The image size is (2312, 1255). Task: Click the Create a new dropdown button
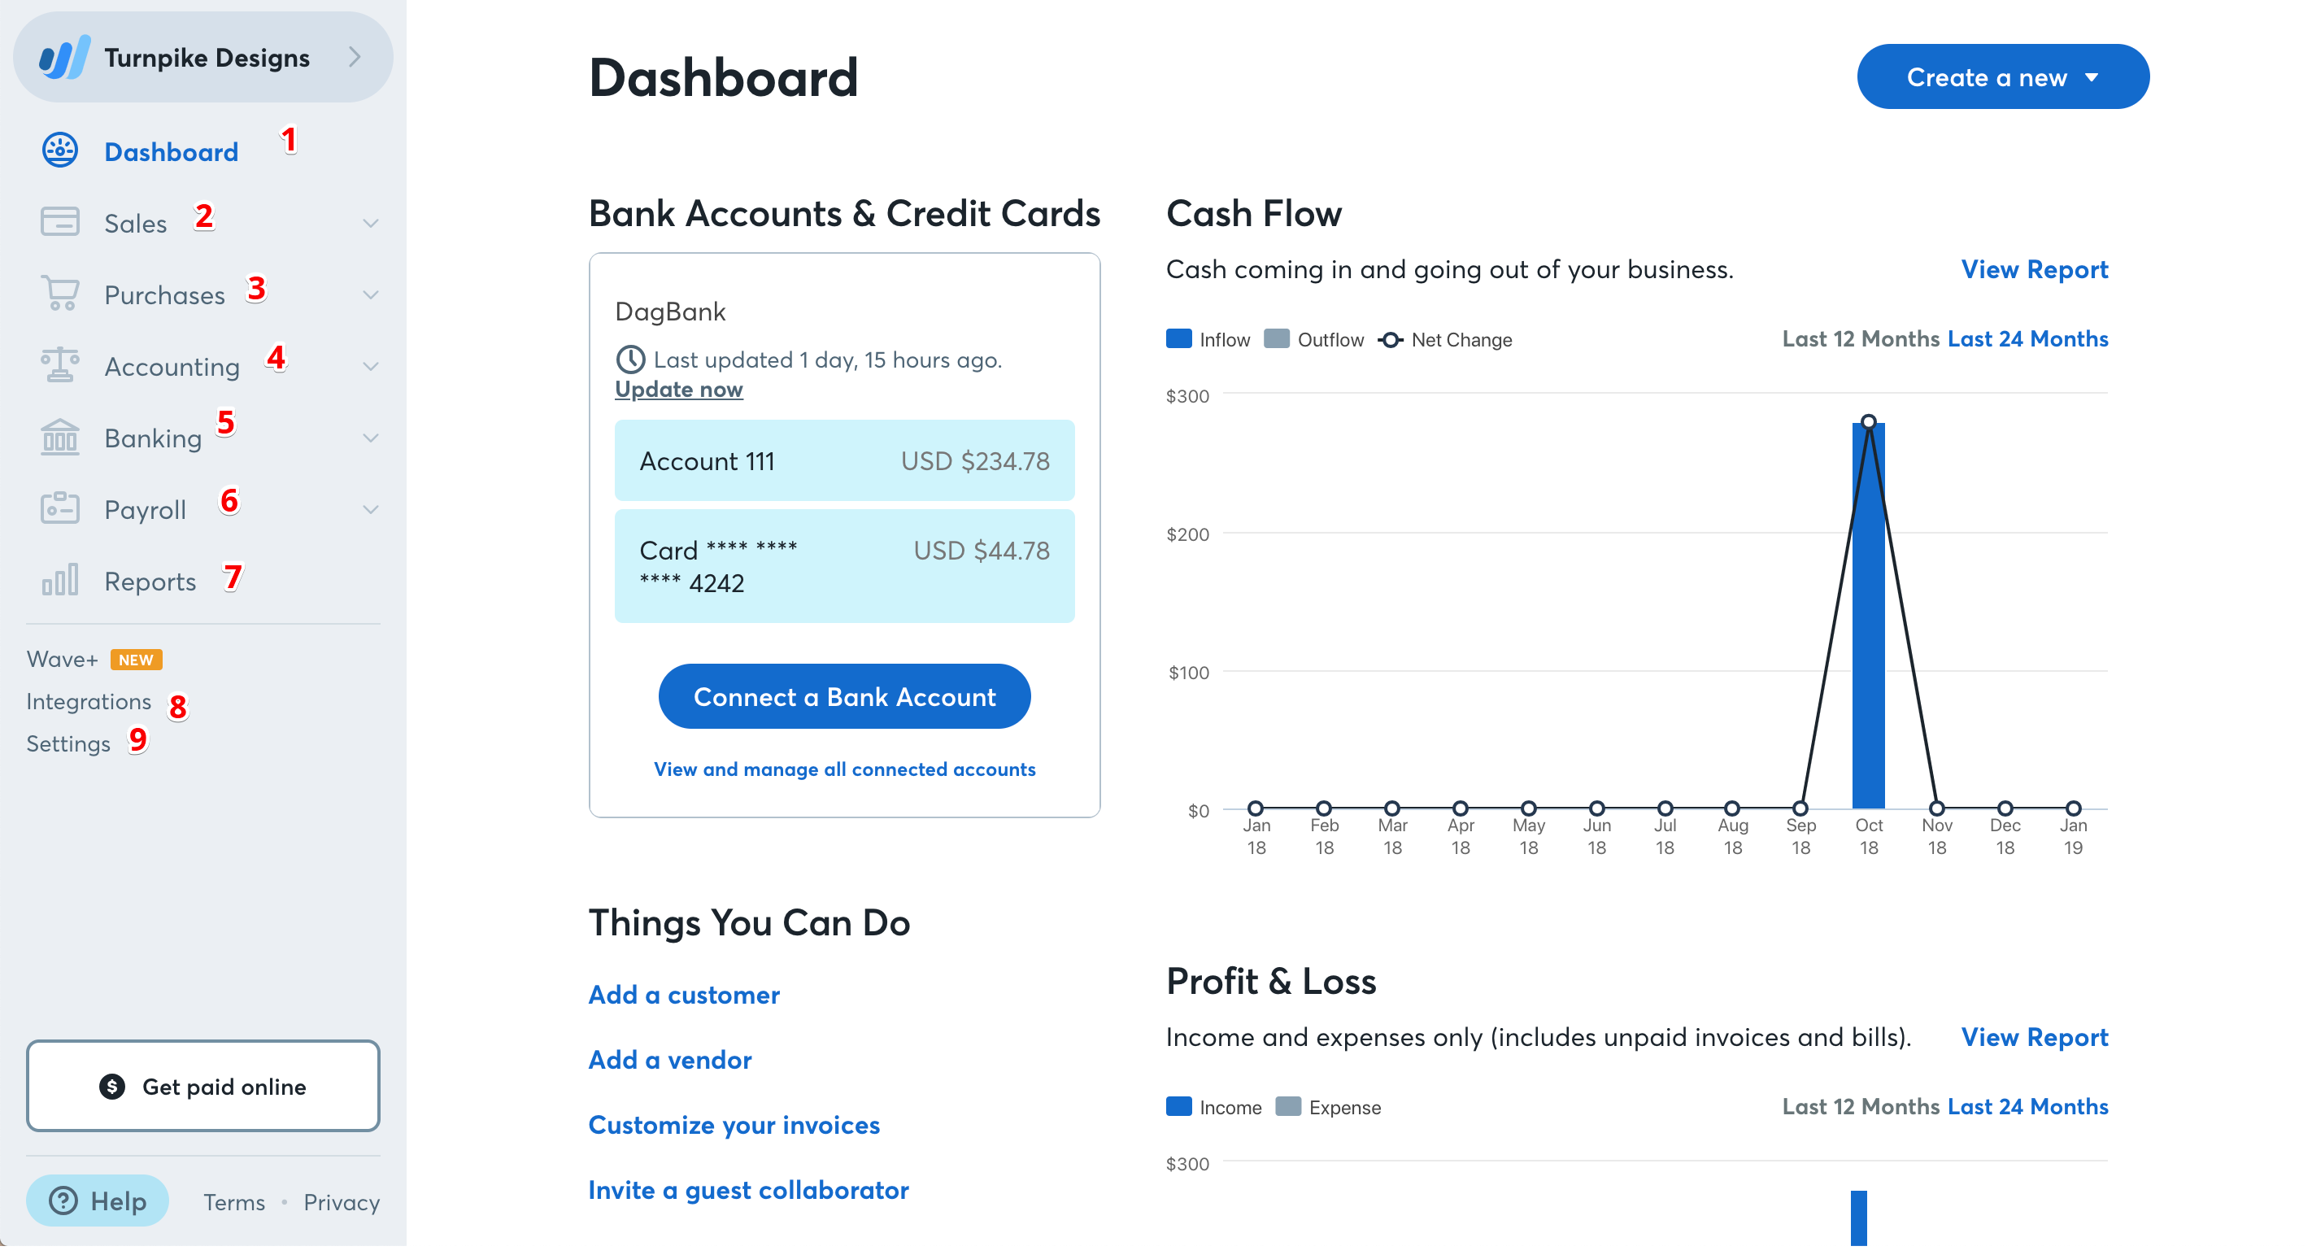1998,76
